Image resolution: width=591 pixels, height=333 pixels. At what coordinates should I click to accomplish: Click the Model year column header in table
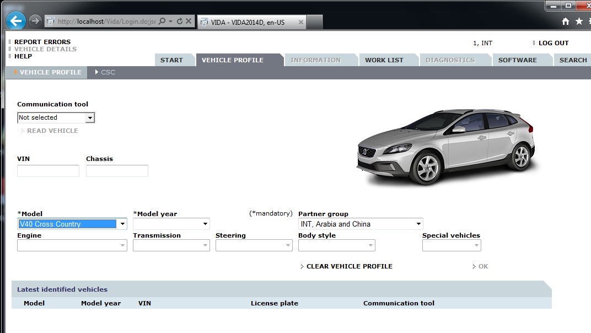tap(101, 303)
